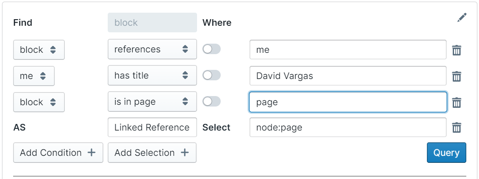Open the 'has title' relation dropdown
Screen dimensions: 479x179
click(x=152, y=76)
